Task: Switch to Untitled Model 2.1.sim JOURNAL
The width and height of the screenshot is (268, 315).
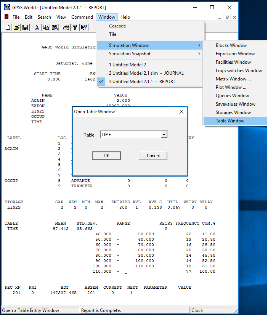Action: pos(149,73)
